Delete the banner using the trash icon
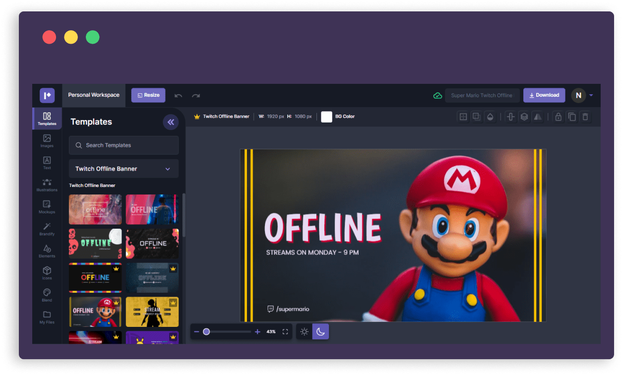623x376 pixels. pos(586,116)
